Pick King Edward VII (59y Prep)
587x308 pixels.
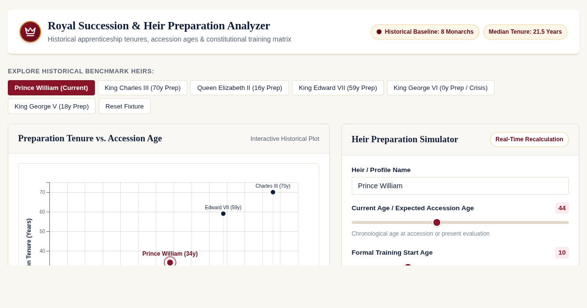(x=338, y=88)
